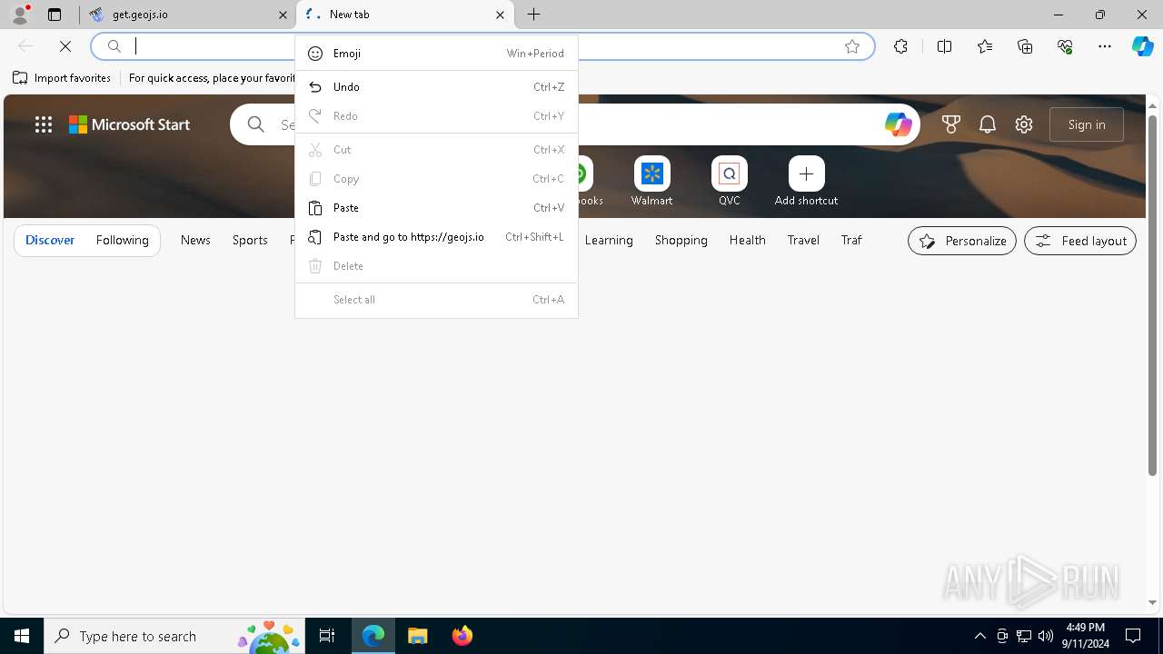Screen dimensions: 1163x654
Task: Open the Health category
Action: [747, 240]
